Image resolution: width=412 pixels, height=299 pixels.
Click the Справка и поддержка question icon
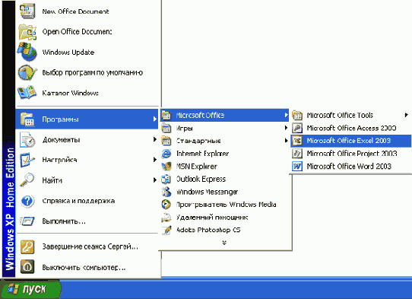pos(27,201)
